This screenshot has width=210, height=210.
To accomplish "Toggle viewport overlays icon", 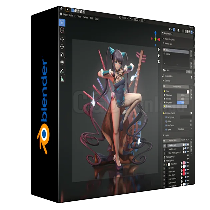I will 178,30.
